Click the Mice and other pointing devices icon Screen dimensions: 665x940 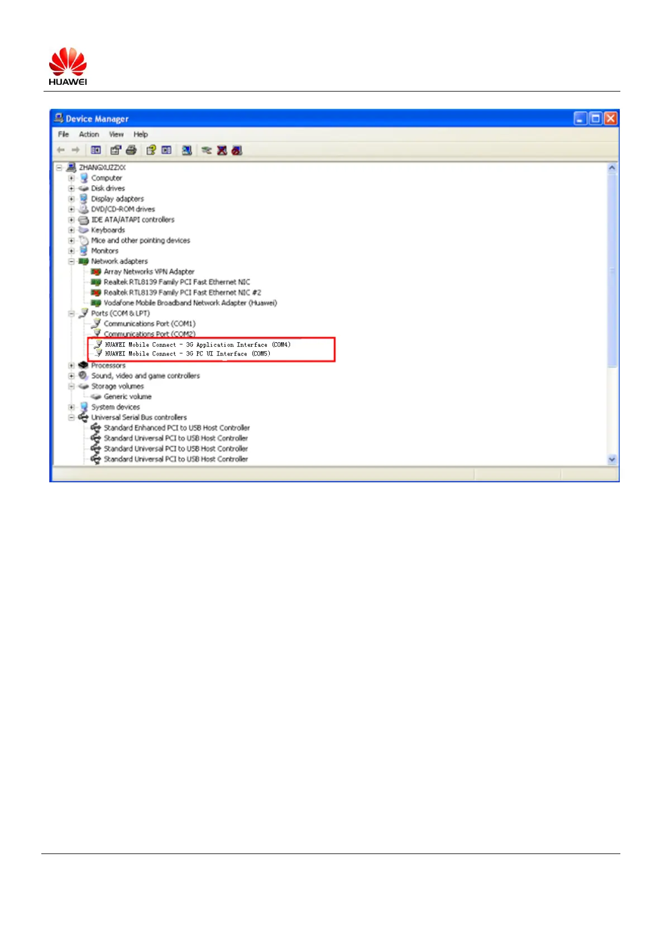[84, 241]
